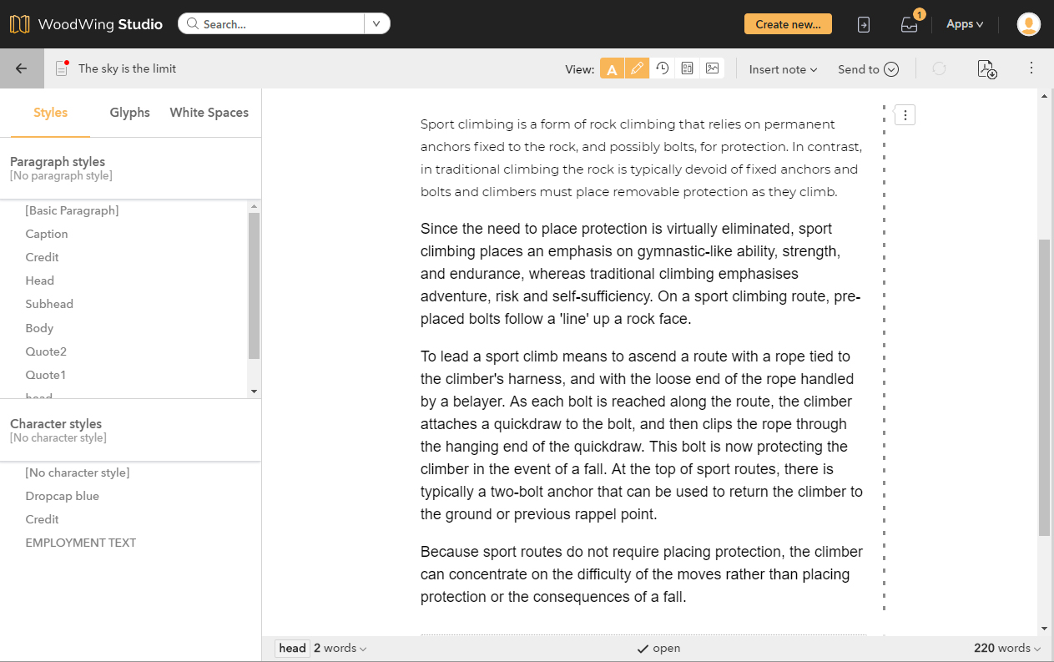The image size is (1054, 662).
Task: Switch to the Text view mode
Action: tap(612, 69)
